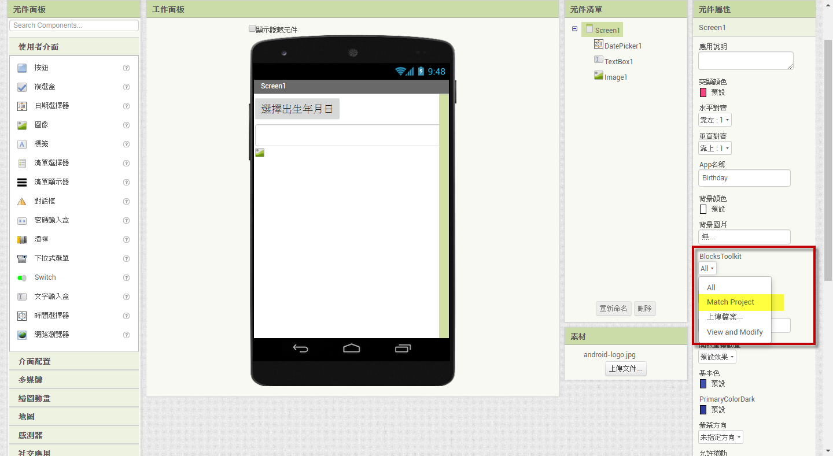
Task: Select the Slider (滑桿) component icon
Action: pos(22,240)
